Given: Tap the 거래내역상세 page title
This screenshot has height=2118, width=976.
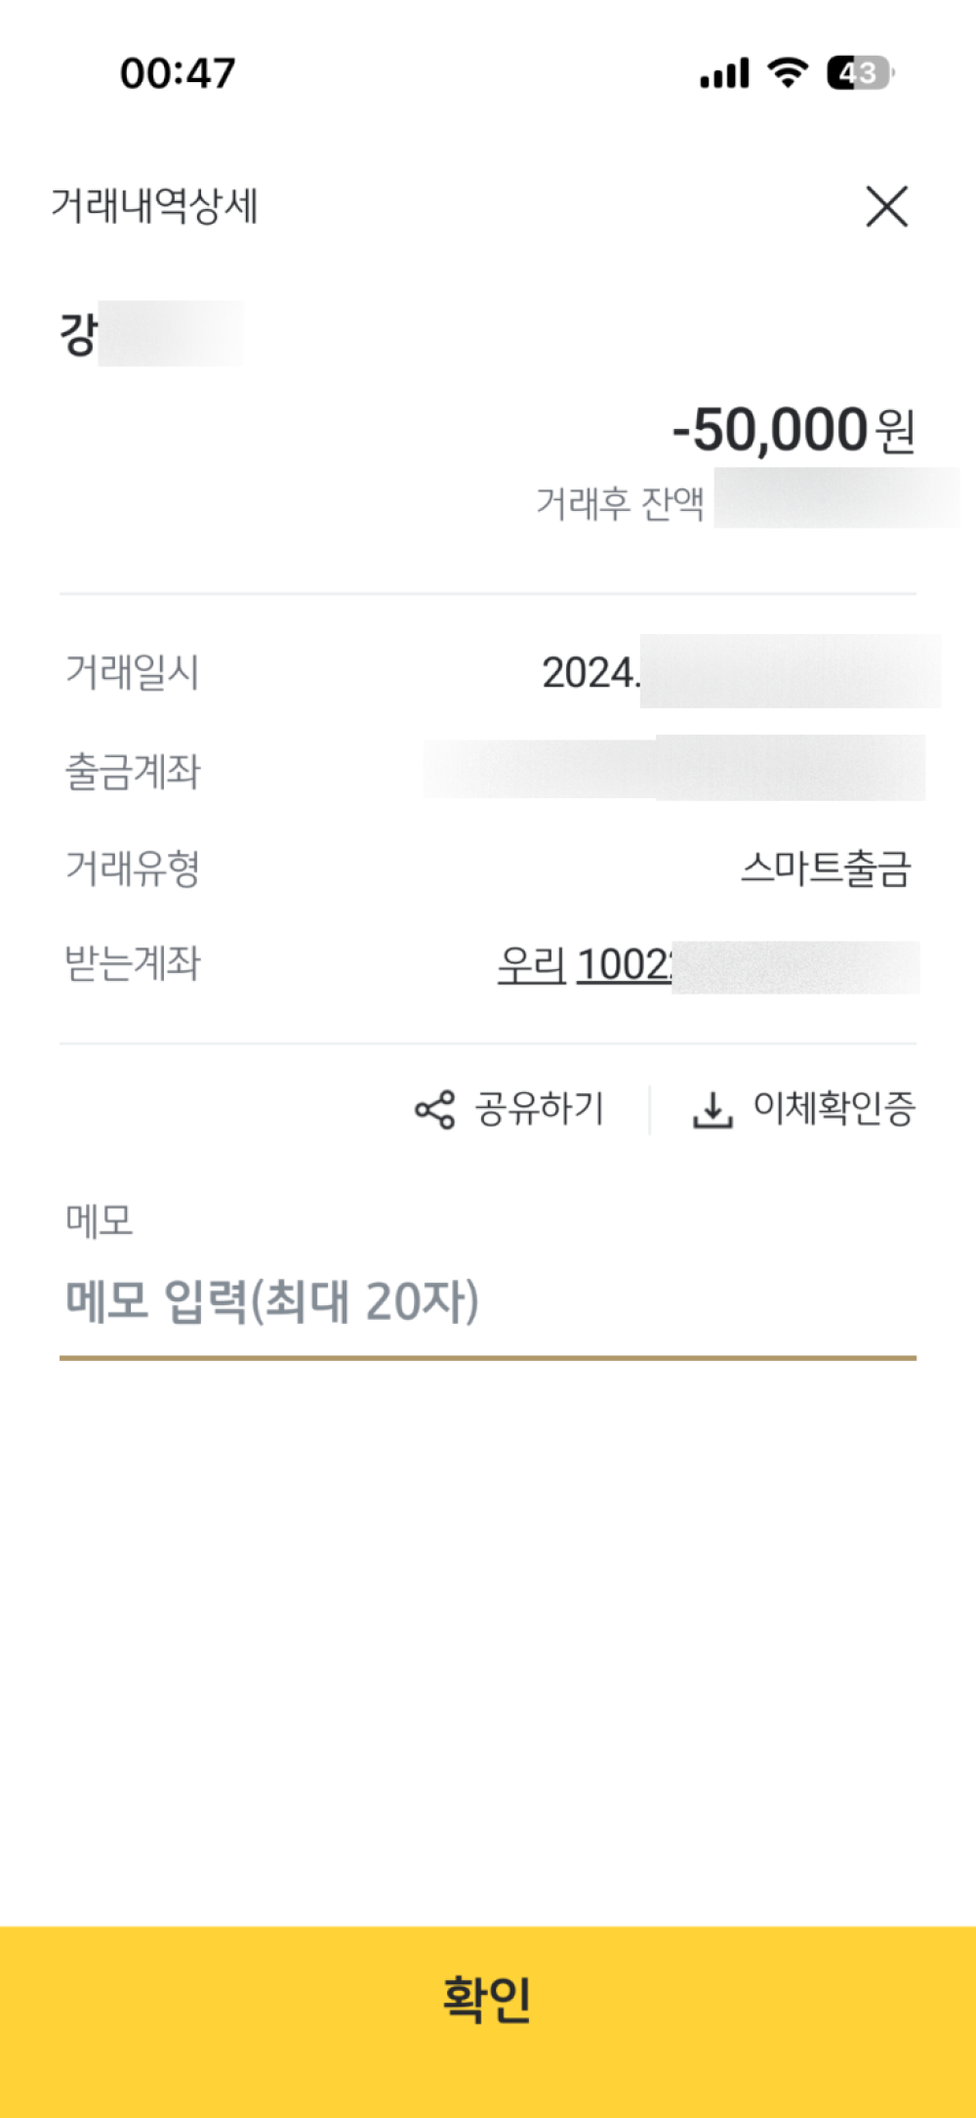Looking at the screenshot, I should pyautogui.click(x=154, y=206).
